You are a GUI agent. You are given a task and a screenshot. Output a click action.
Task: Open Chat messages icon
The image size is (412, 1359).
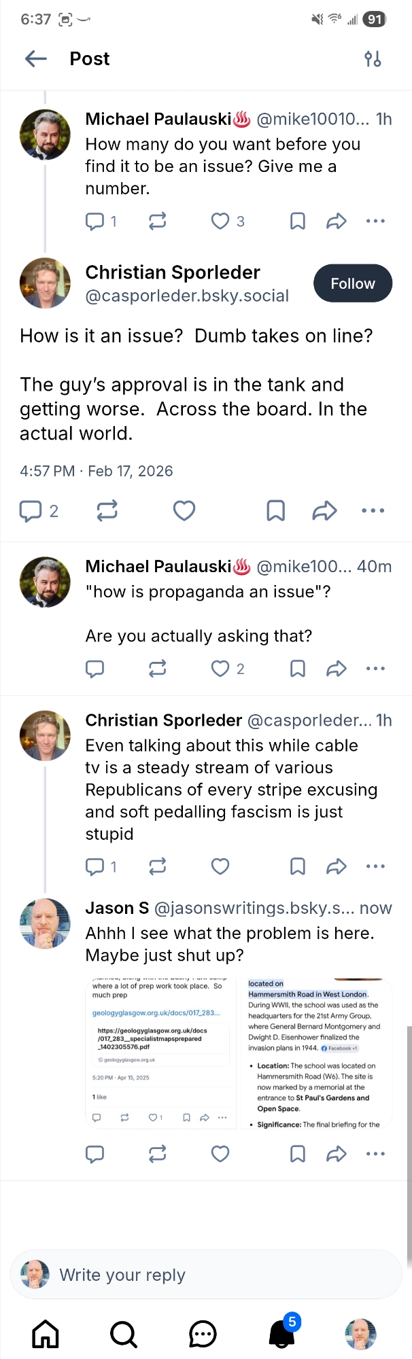pos(203,1334)
